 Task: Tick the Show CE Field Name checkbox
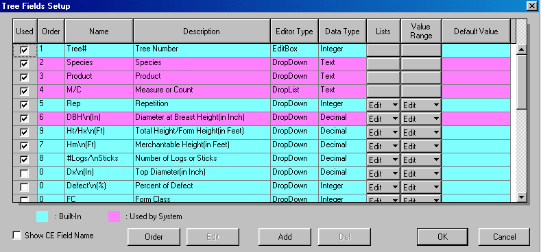point(16,236)
